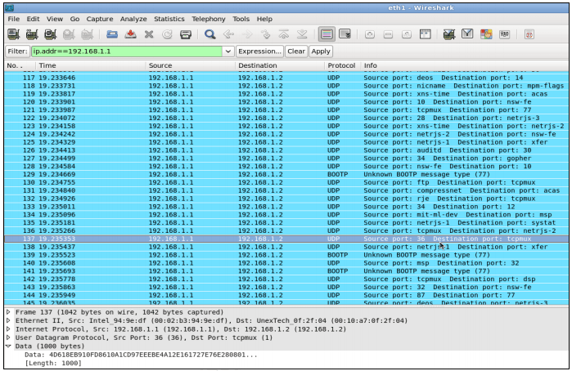
Task: Click the save capture file icon
Action: pos(131,34)
